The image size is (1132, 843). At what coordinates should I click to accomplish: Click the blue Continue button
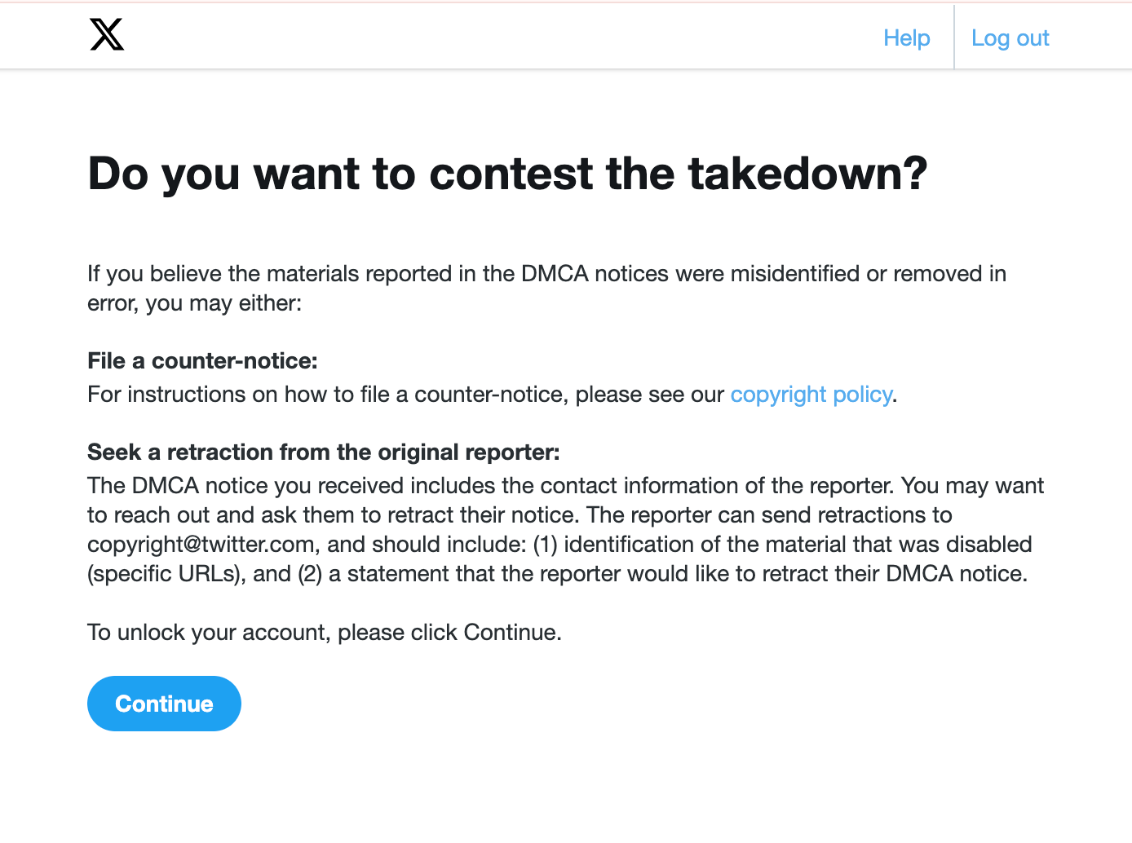tap(164, 704)
